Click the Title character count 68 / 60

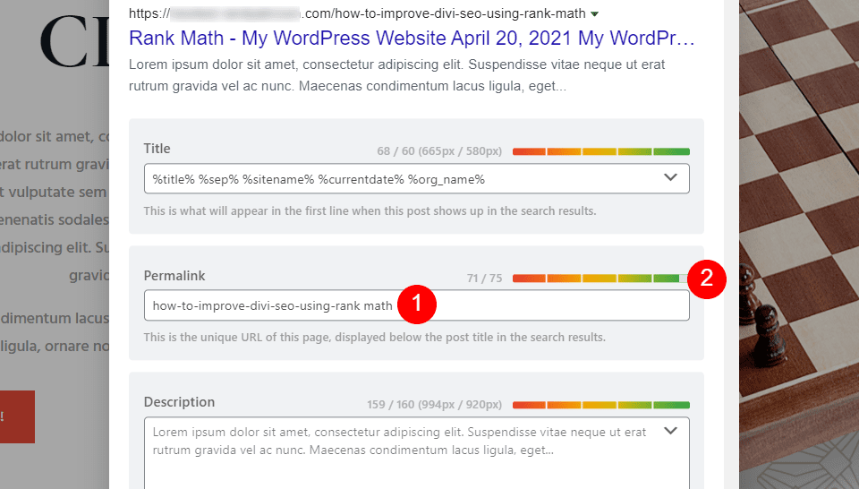(x=439, y=151)
